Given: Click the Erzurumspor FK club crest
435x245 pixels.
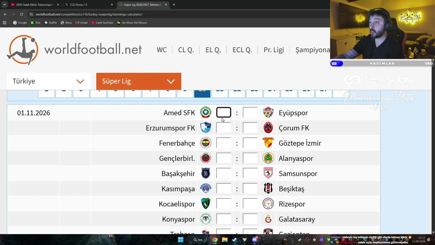Looking at the screenshot, I should (x=206, y=128).
